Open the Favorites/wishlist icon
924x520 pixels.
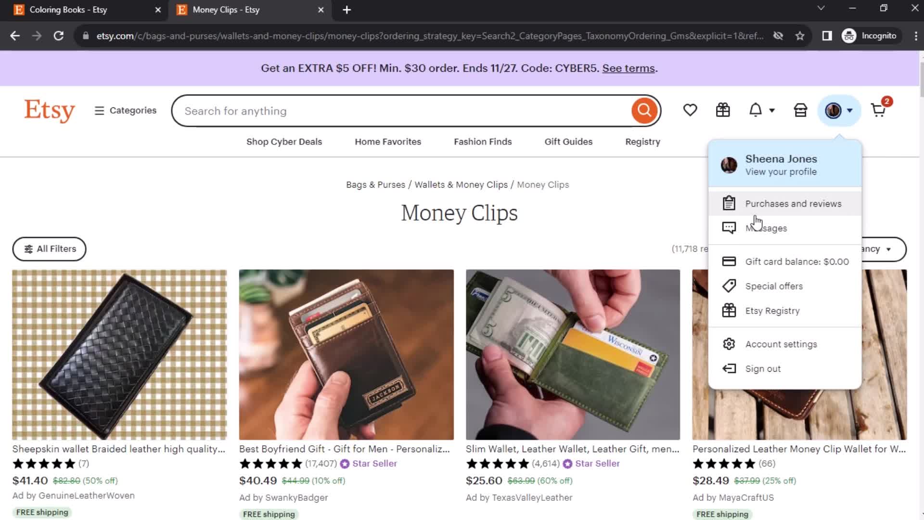point(690,110)
